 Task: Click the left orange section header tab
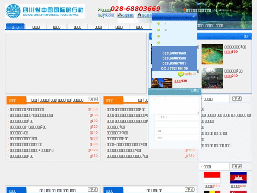coord(16,101)
